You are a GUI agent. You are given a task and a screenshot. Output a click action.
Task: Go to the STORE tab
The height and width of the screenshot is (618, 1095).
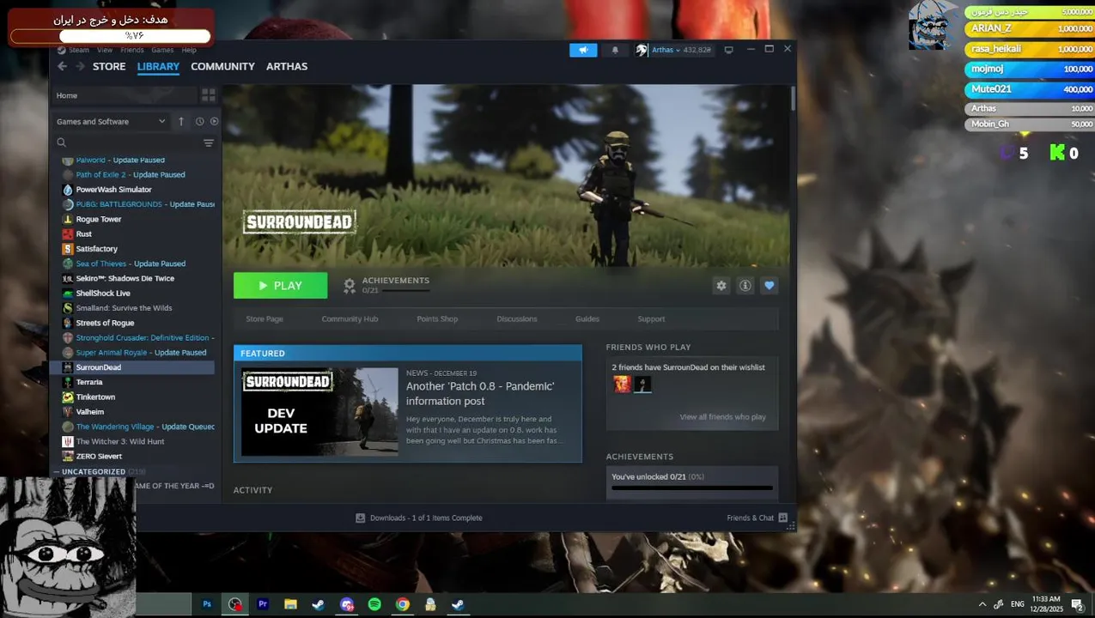pyautogui.click(x=109, y=66)
